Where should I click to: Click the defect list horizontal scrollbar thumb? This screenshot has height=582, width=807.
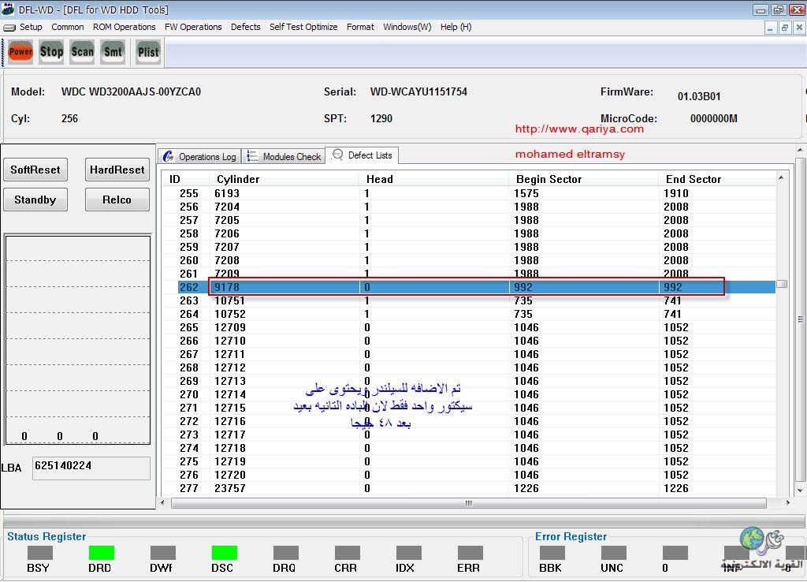[x=468, y=503]
